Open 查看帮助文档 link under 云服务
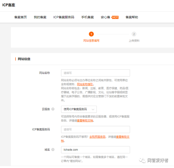 pos(85,120)
